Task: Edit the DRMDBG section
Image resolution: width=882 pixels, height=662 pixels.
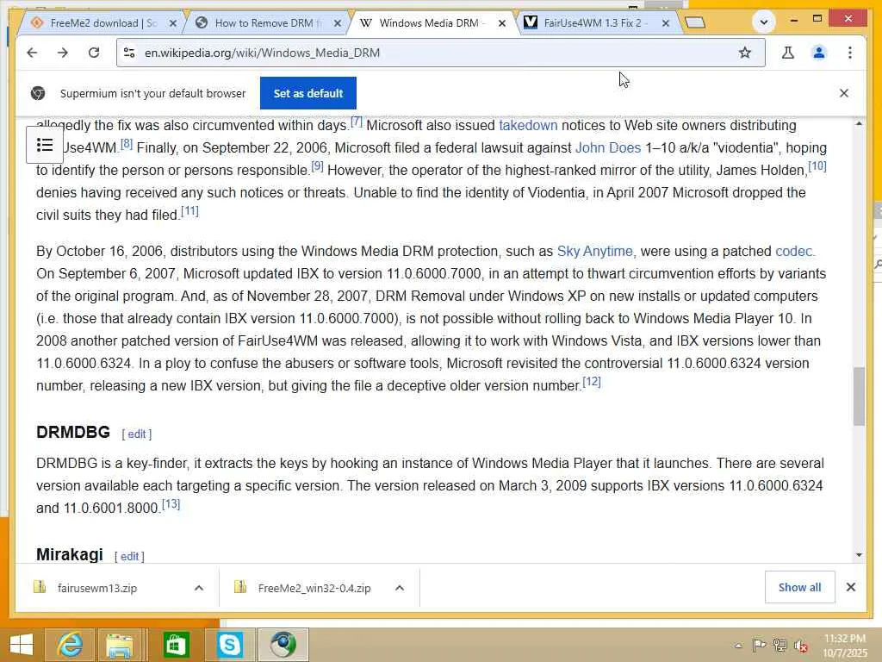Action: [137, 434]
